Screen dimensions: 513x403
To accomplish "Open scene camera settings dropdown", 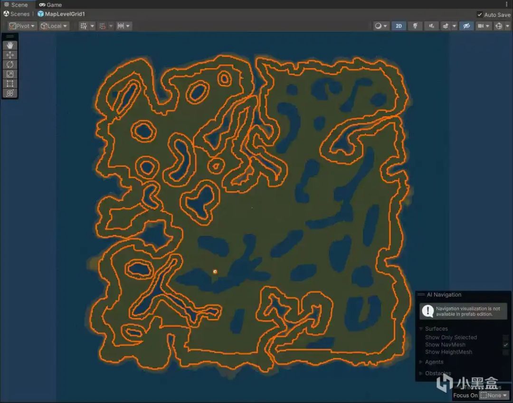I will (483, 26).
